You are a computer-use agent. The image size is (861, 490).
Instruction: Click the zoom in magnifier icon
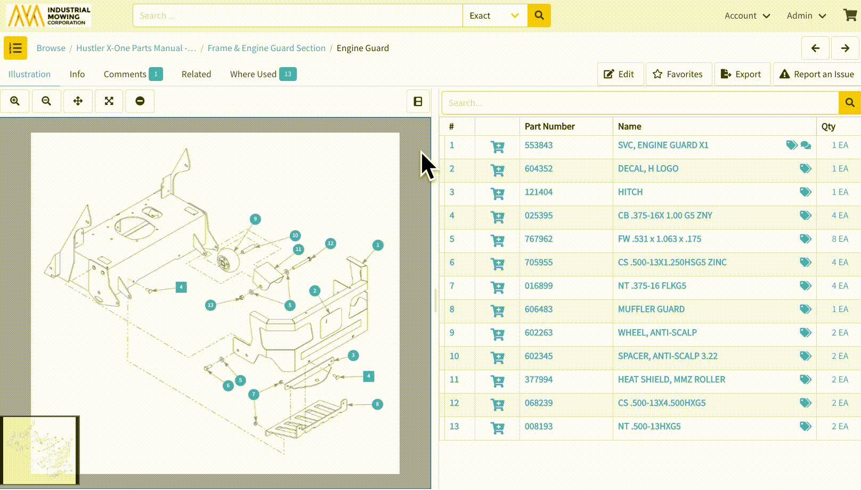pyautogui.click(x=15, y=101)
